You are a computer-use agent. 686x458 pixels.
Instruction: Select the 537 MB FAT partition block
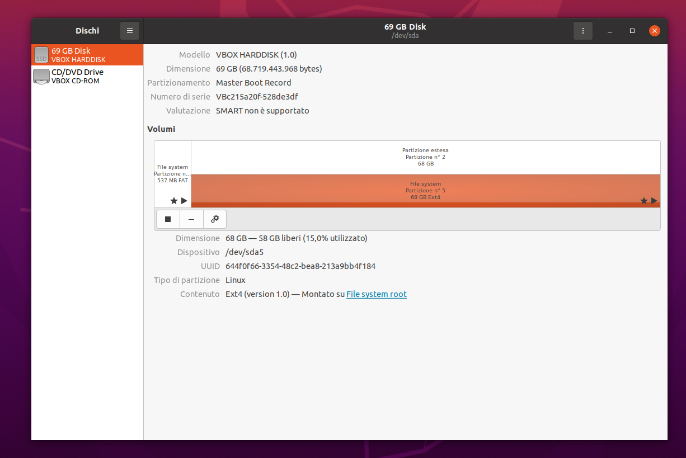point(173,174)
